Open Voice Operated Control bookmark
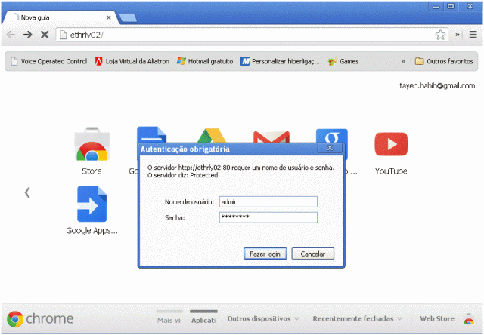Screen dimensions: 484x335 48,61
